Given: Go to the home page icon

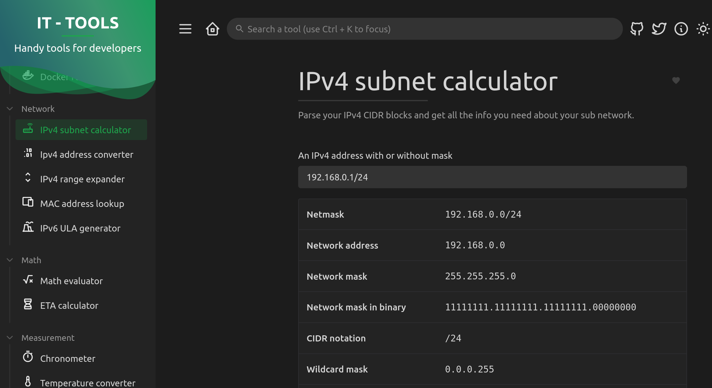Looking at the screenshot, I should [x=213, y=29].
